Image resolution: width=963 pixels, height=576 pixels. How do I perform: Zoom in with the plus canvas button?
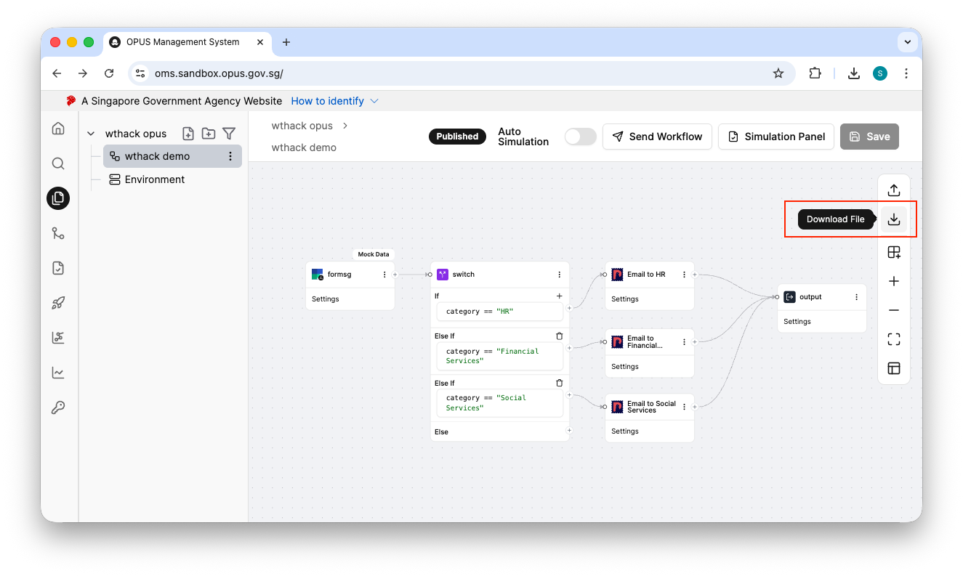894,281
